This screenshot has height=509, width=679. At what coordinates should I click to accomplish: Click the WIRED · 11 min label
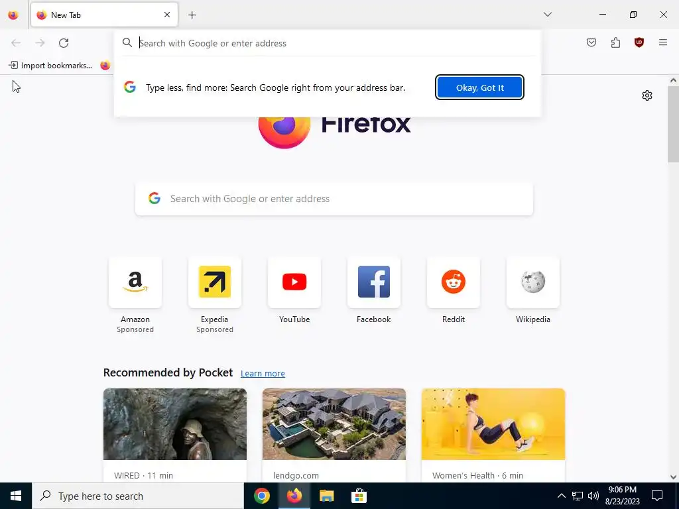143,475
